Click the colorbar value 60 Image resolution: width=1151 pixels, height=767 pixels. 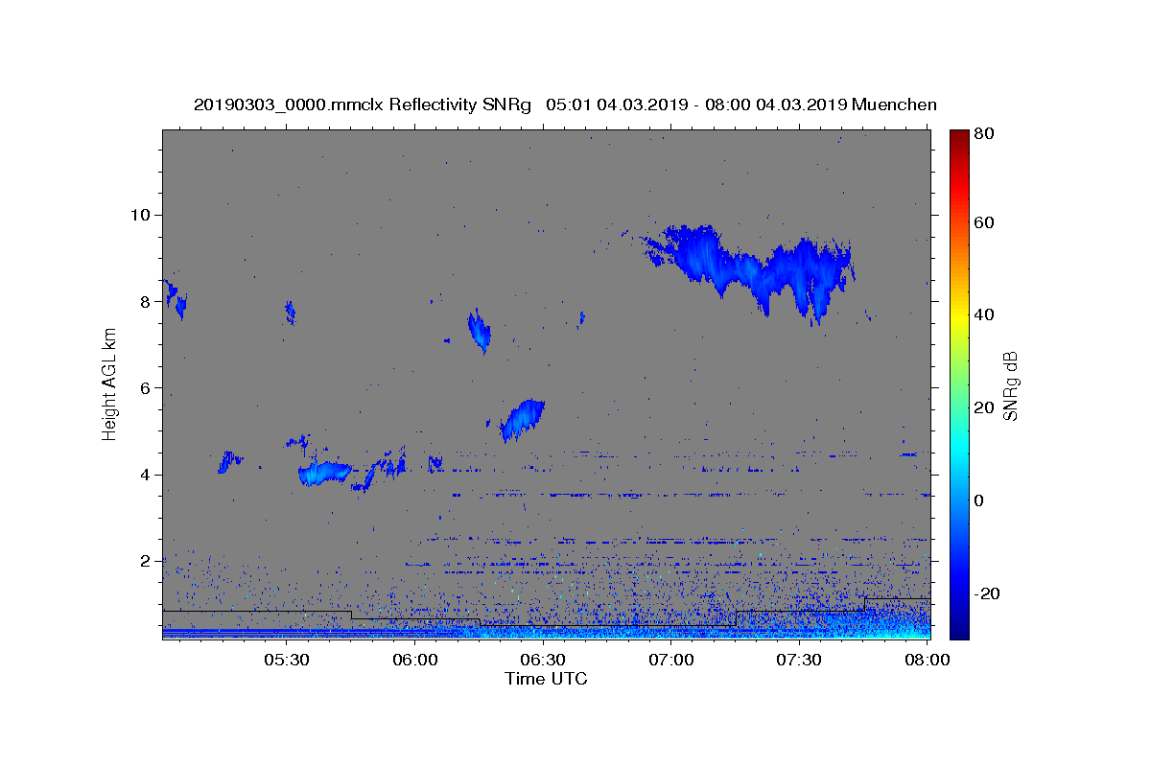tap(983, 222)
